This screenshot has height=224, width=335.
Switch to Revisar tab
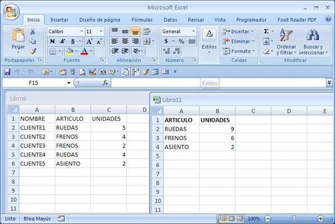pyautogui.click(x=196, y=20)
